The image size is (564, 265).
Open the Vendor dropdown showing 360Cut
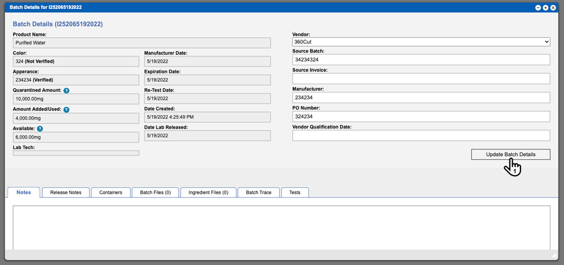[x=421, y=42]
